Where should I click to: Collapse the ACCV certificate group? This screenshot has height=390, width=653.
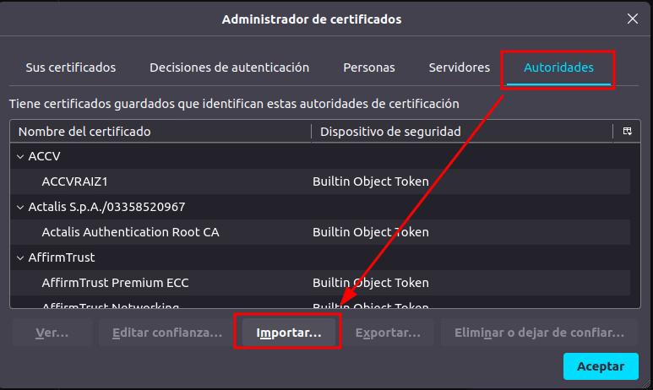tap(20, 156)
